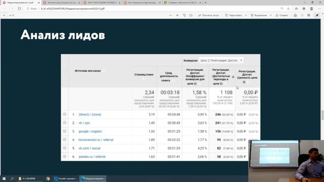Zoom out the PDF with the minus icon

(x=171, y=15)
